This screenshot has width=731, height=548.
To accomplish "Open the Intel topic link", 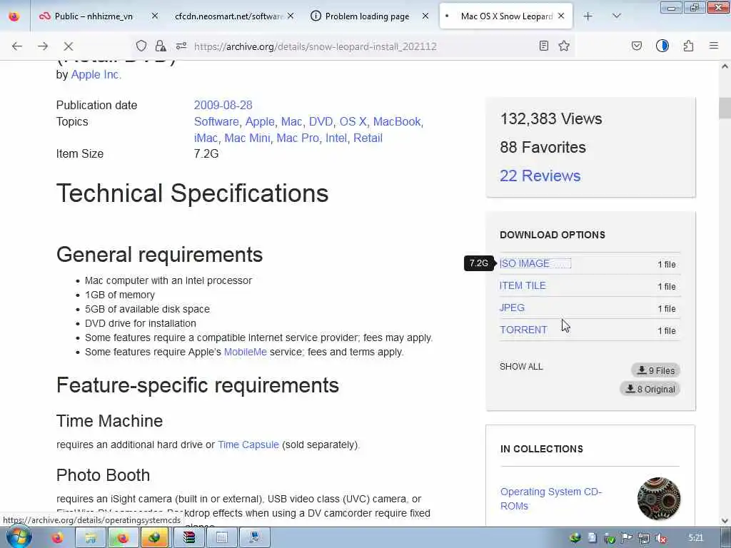I will (336, 138).
